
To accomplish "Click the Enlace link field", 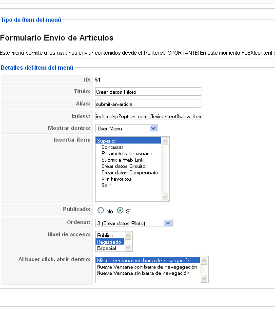I will pyautogui.click(x=148, y=116).
